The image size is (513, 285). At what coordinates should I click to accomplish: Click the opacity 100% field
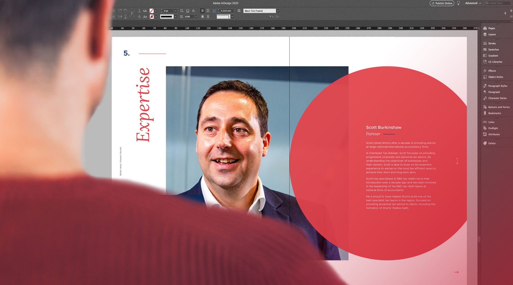click(189, 17)
